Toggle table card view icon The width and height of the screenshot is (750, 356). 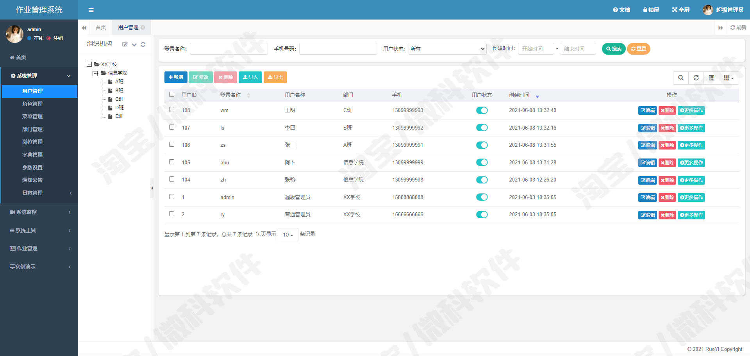(x=711, y=78)
